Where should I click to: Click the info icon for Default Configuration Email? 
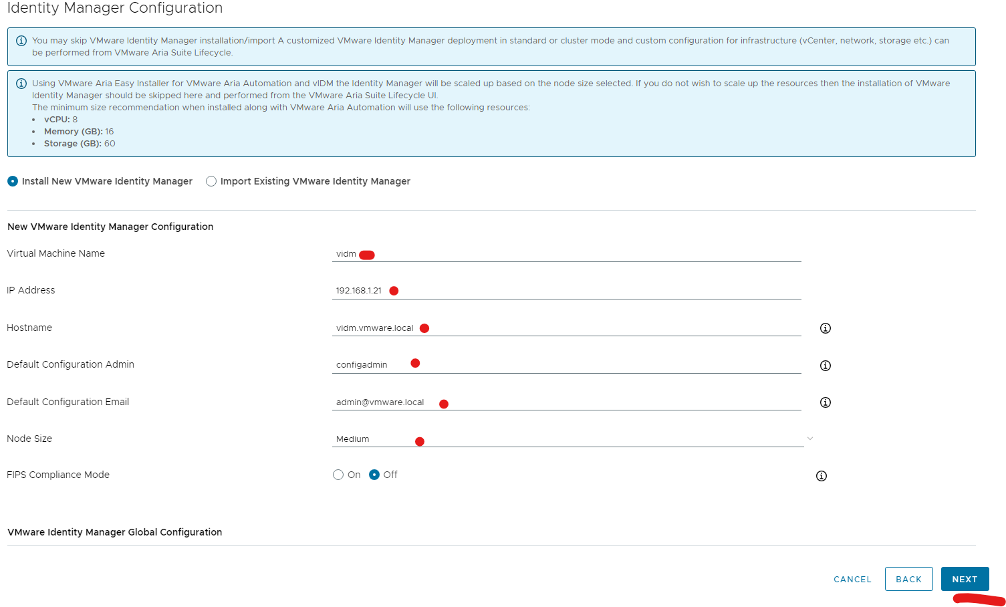pos(826,402)
